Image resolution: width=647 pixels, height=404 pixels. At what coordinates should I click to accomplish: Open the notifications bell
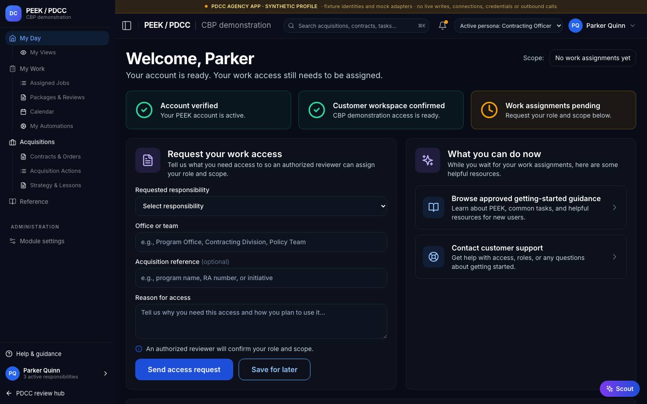click(x=443, y=26)
